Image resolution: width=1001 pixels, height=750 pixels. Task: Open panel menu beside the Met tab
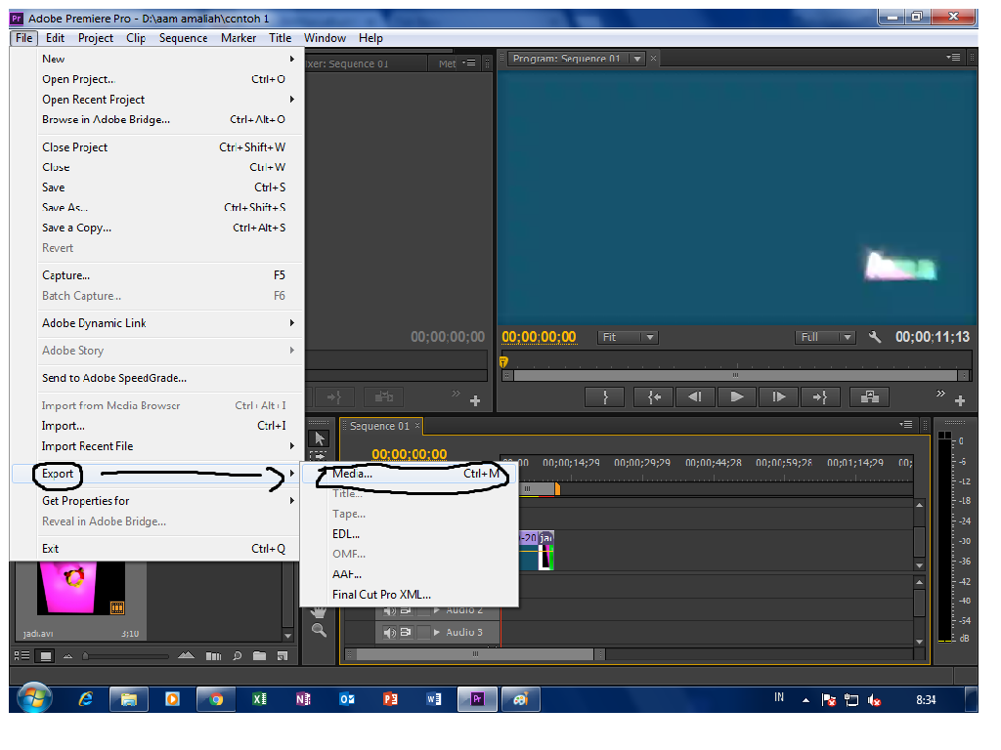pyautogui.click(x=469, y=63)
